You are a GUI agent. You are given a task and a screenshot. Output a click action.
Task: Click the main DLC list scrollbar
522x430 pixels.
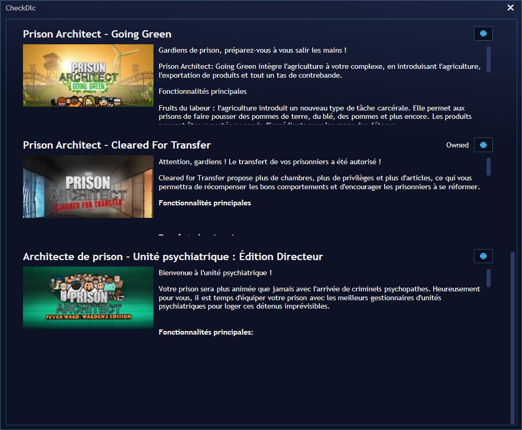click(x=513, y=338)
